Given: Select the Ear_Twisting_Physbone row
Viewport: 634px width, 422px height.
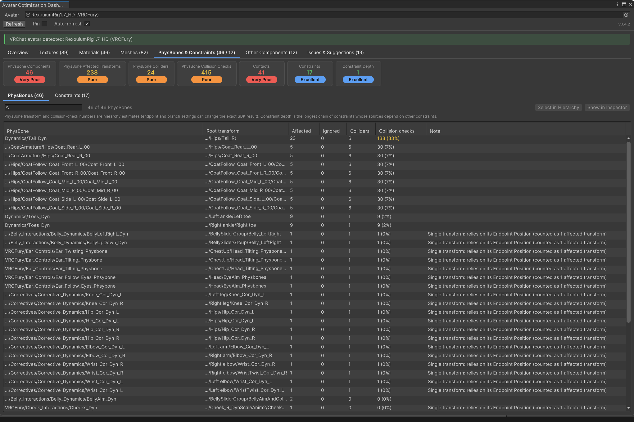Looking at the screenshot, I should [x=315, y=251].
